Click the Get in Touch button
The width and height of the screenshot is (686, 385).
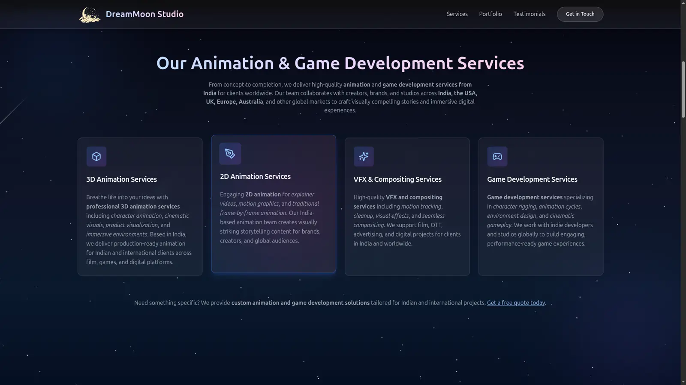tap(580, 14)
